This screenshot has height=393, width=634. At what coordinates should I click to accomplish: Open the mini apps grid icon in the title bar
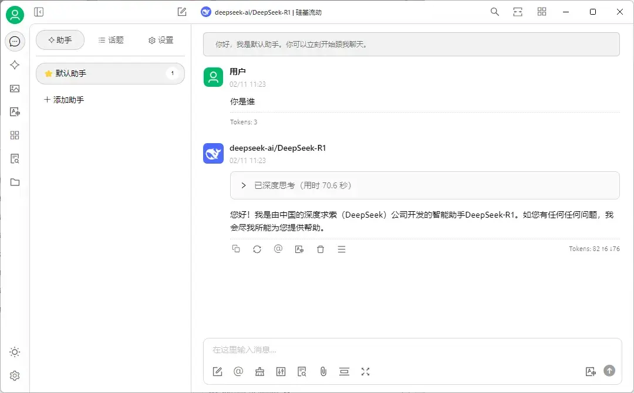click(542, 12)
